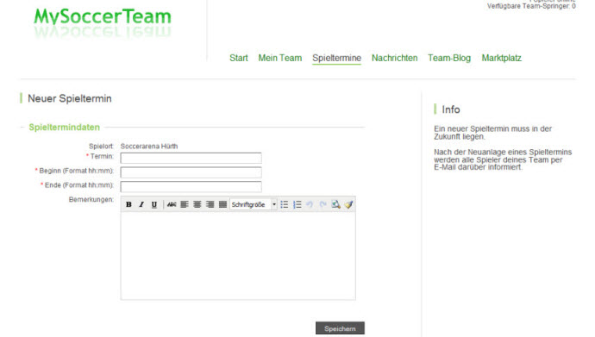The image size is (595, 337).
Task: Focus the Termin date input field
Action: click(191, 158)
